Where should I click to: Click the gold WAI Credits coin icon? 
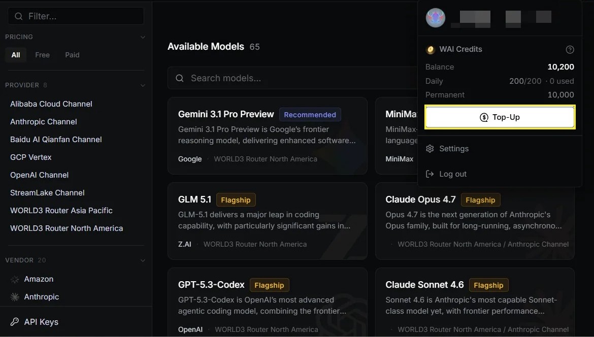(x=431, y=50)
